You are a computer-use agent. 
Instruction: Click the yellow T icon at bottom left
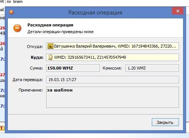point(2,128)
